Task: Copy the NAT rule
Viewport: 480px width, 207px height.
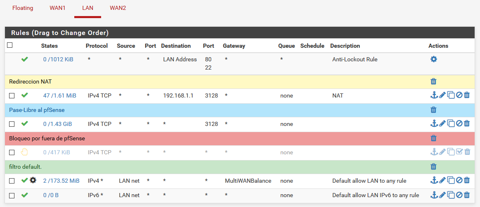Action: pos(451,95)
